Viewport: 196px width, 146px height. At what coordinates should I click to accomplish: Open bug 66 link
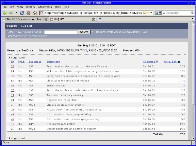click(x=13, y=81)
